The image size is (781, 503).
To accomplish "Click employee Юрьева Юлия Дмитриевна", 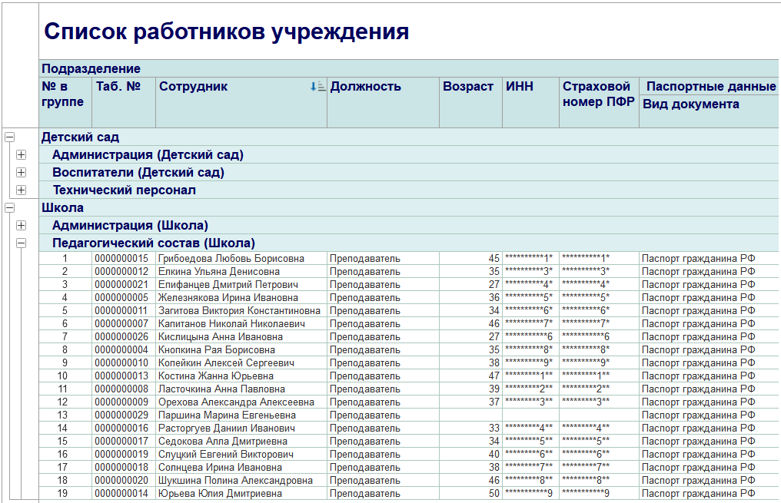I will pyautogui.click(x=221, y=494).
